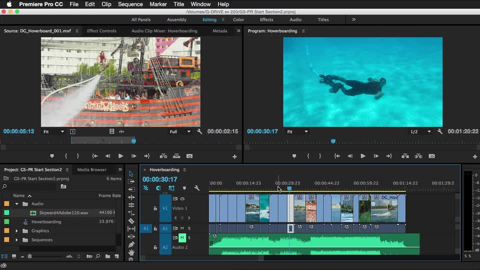Switch to Color workspace
Viewport: 480px width, 270px height.
(238, 19)
